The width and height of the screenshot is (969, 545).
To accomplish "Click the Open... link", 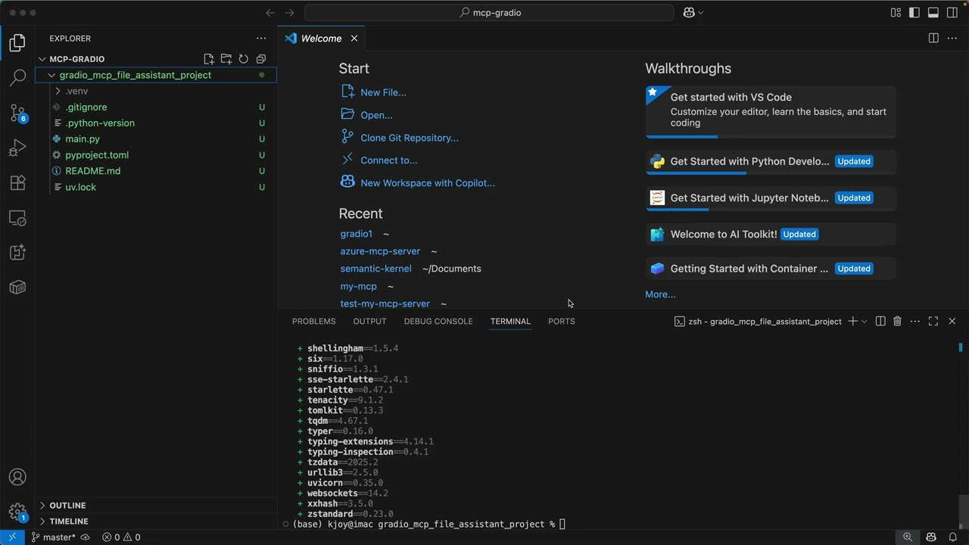I will pyautogui.click(x=376, y=115).
